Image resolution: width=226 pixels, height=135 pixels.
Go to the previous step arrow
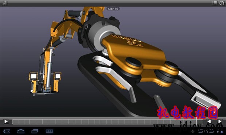point(209,122)
